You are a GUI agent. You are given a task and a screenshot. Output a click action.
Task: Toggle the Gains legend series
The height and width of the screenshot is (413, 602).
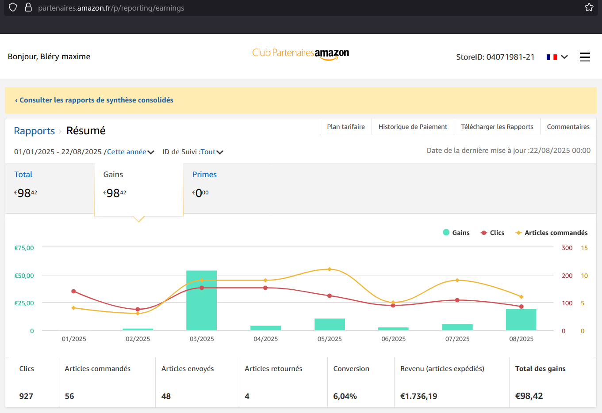[x=456, y=233]
